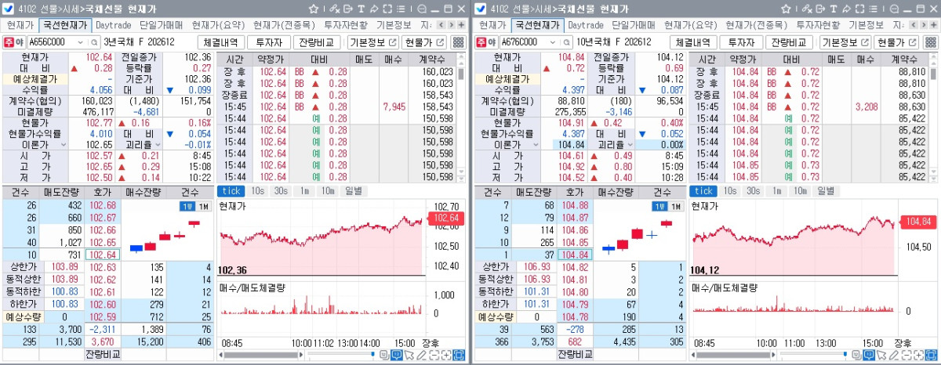Image resolution: width=941 pixels, height=365 pixels.
Task: Open the grid layout icon in left window
Action: tap(458, 42)
